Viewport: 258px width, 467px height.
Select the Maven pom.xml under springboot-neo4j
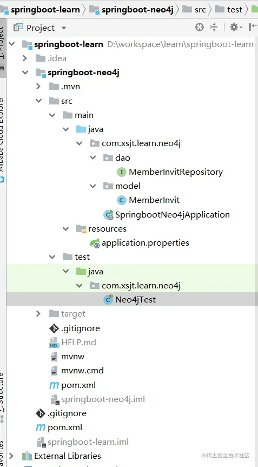[x=72, y=385]
